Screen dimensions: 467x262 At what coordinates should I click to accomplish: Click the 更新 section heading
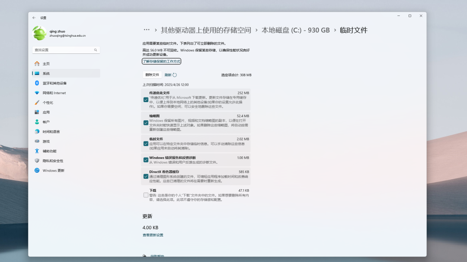click(x=147, y=216)
